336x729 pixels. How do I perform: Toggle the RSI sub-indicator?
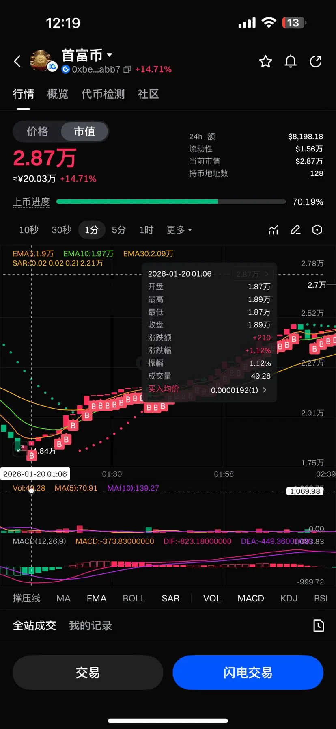321,598
